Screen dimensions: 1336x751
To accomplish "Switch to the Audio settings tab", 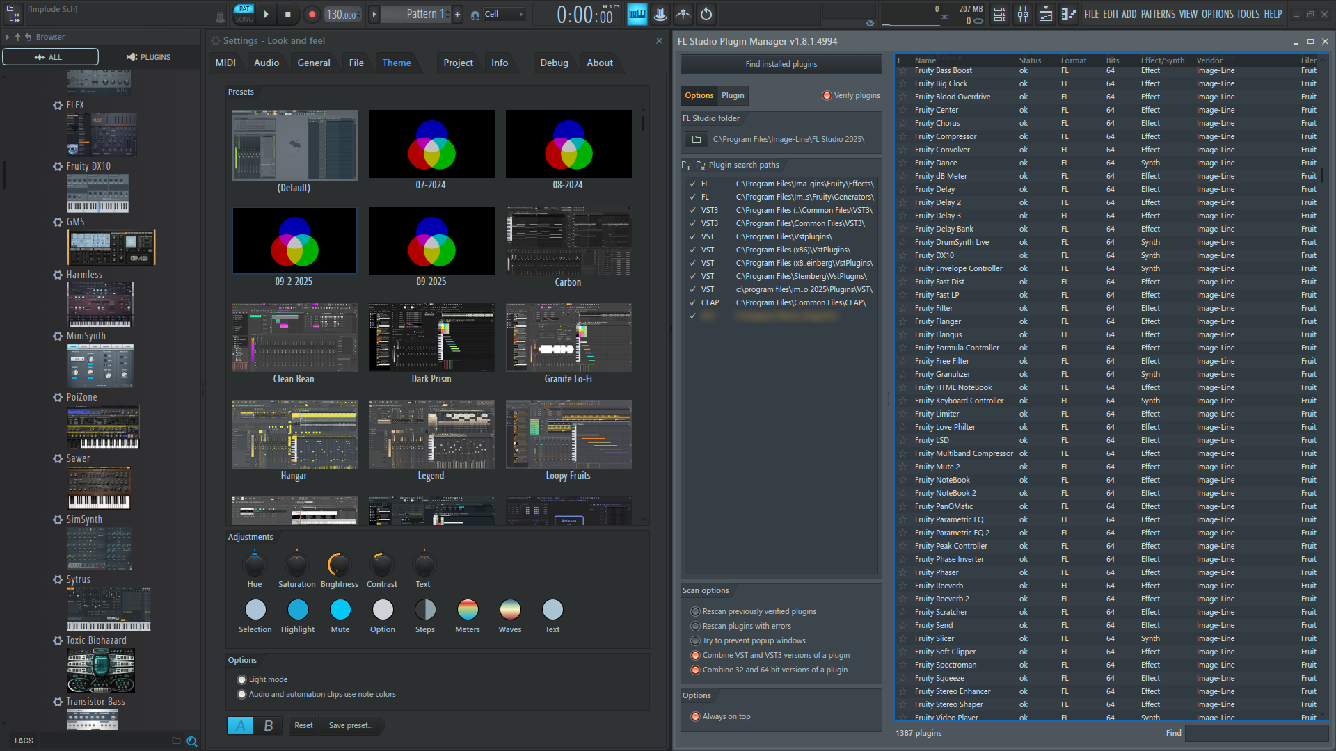I will coord(267,63).
